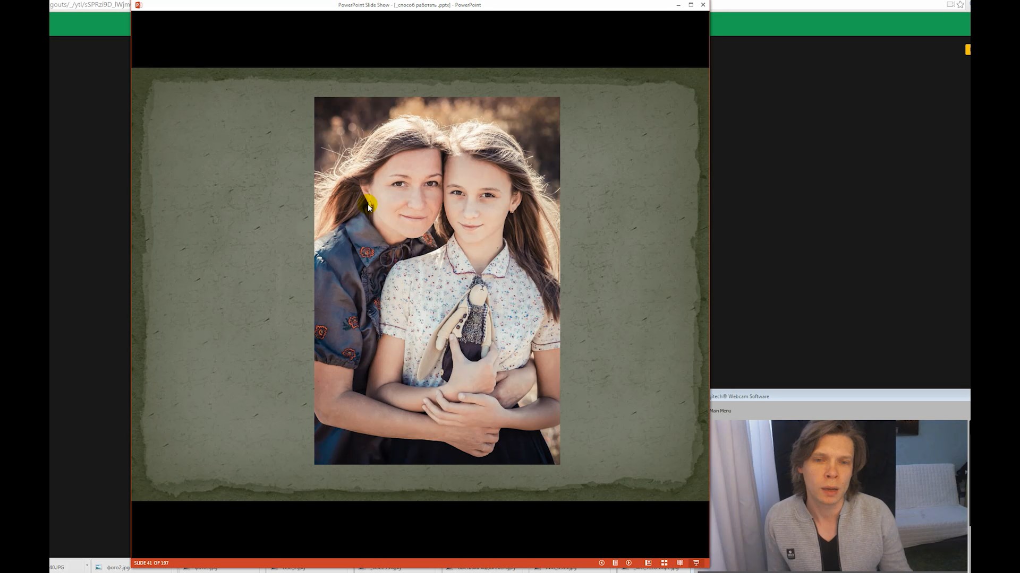The image size is (1020, 573).
Task: Open the see-all-slides menu icon
Action: [x=615, y=563]
